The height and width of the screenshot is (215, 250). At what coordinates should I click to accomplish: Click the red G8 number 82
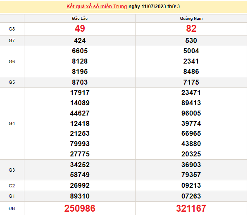[191, 29]
